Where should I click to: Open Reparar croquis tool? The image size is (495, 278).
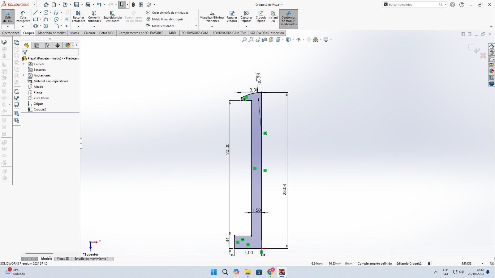coord(232,17)
